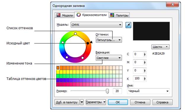Screen dimensions: 185x112
Task: Click the Размер size field showing 20
Action: tap(117, 91)
